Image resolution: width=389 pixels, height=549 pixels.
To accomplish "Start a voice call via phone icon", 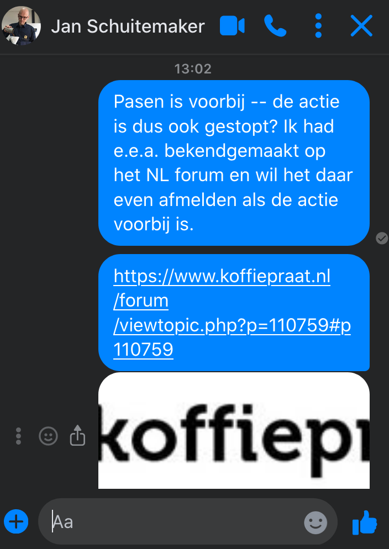I will pyautogui.click(x=275, y=25).
